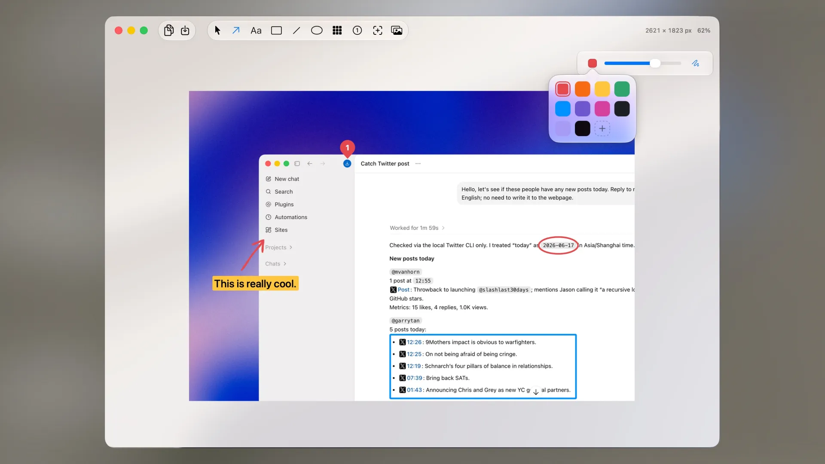Click Sites in captured sidebar
Viewport: 825px width, 464px height.
[277, 230]
